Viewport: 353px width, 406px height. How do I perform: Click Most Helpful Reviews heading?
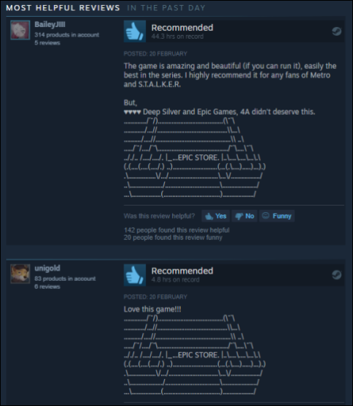pos(63,8)
